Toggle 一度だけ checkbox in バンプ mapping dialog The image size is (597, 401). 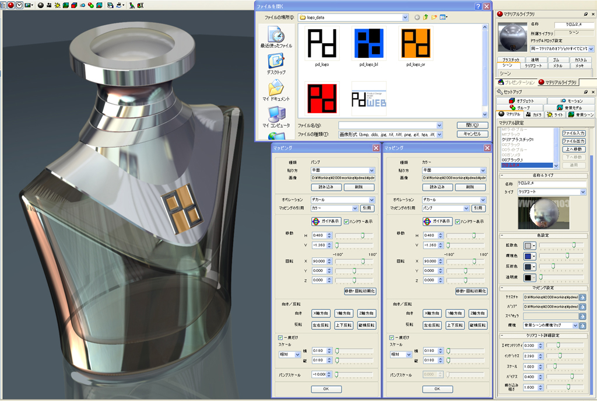[x=280, y=337]
